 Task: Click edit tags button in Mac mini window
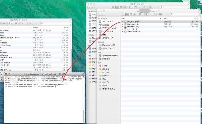pyautogui.click(x=160, y=14)
